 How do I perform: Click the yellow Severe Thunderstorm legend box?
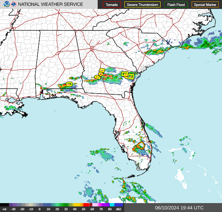coord(142,4)
